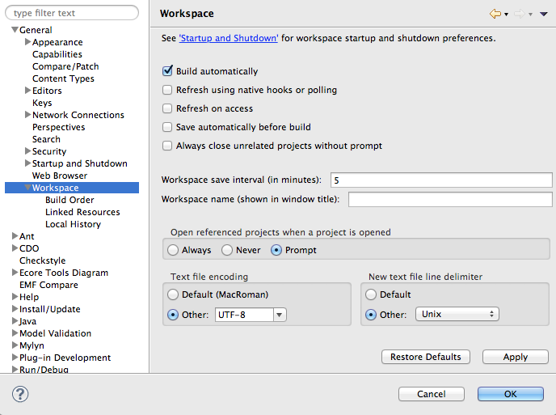Open the UTF-8 encoding combo box
Viewport: 556px width, 415px height.
280,315
